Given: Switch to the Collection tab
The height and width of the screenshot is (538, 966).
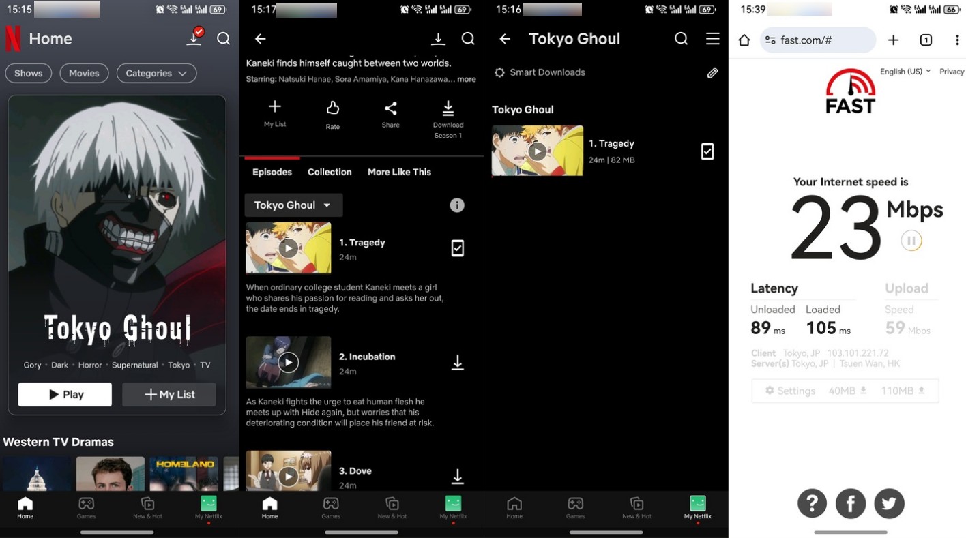Looking at the screenshot, I should pyautogui.click(x=330, y=172).
